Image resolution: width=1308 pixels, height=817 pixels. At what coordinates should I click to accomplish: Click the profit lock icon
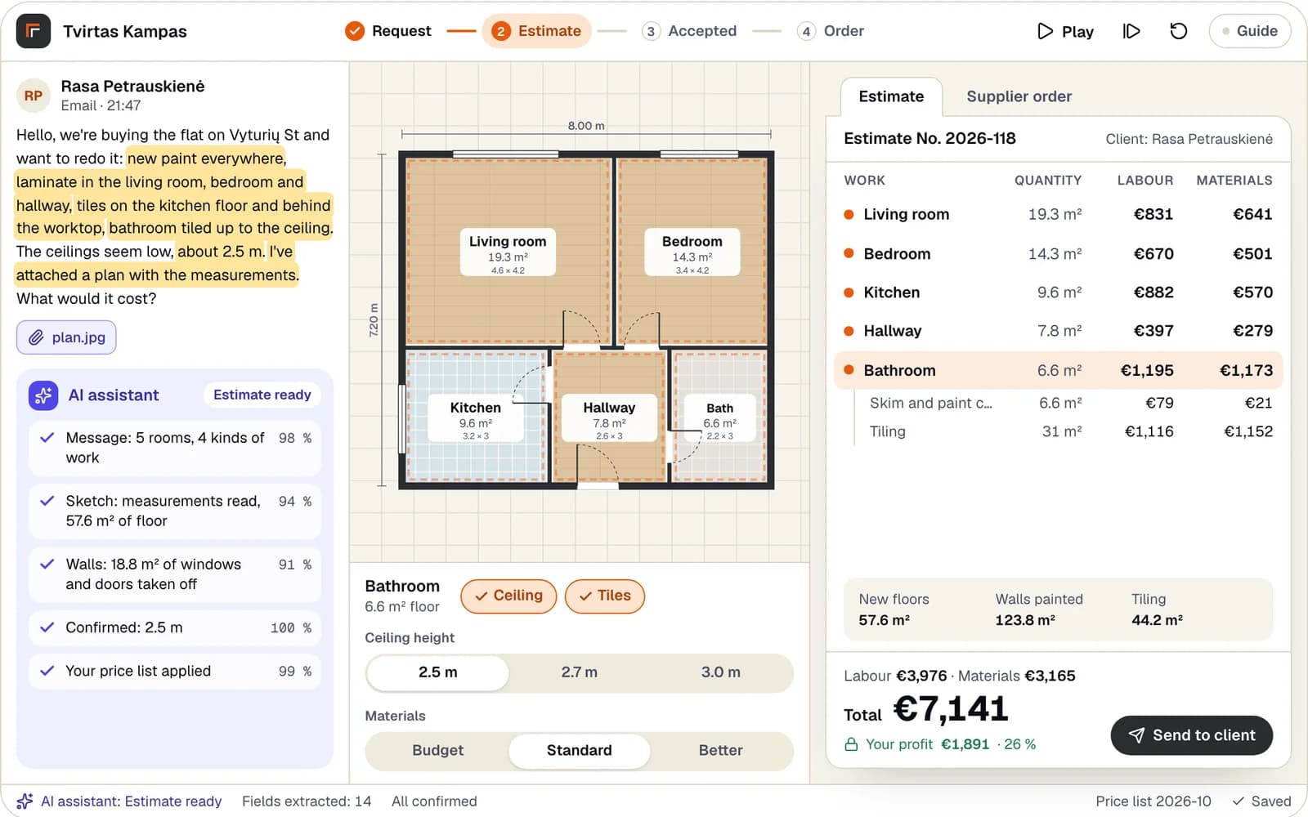point(851,744)
